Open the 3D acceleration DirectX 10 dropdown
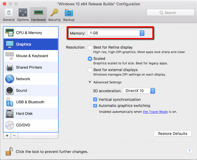 pos(139,91)
